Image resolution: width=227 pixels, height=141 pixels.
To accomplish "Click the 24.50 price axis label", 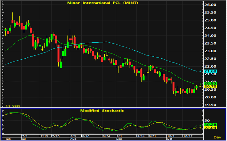I will pos(210,28).
